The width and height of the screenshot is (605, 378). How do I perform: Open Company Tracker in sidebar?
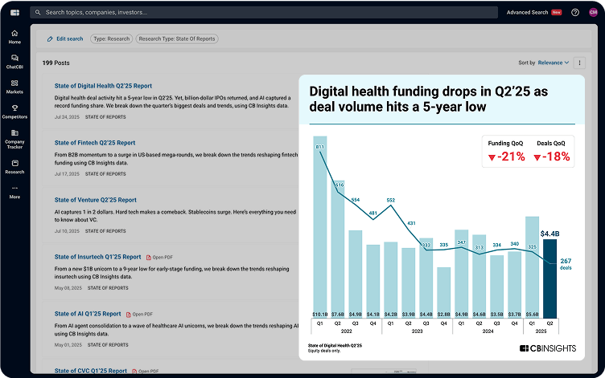click(x=14, y=139)
